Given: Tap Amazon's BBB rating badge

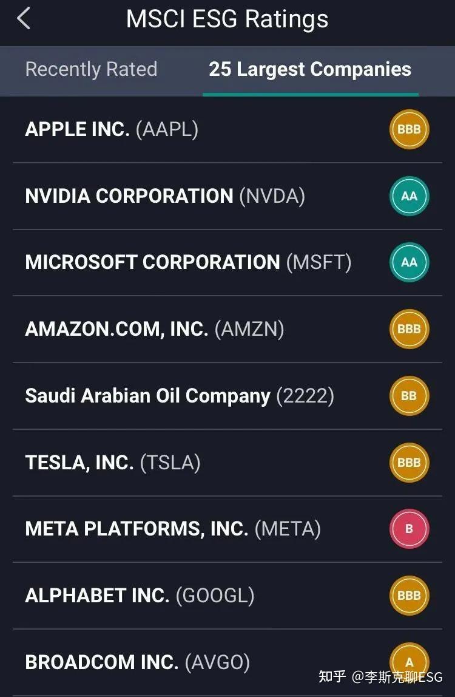Looking at the screenshot, I should coord(409,329).
